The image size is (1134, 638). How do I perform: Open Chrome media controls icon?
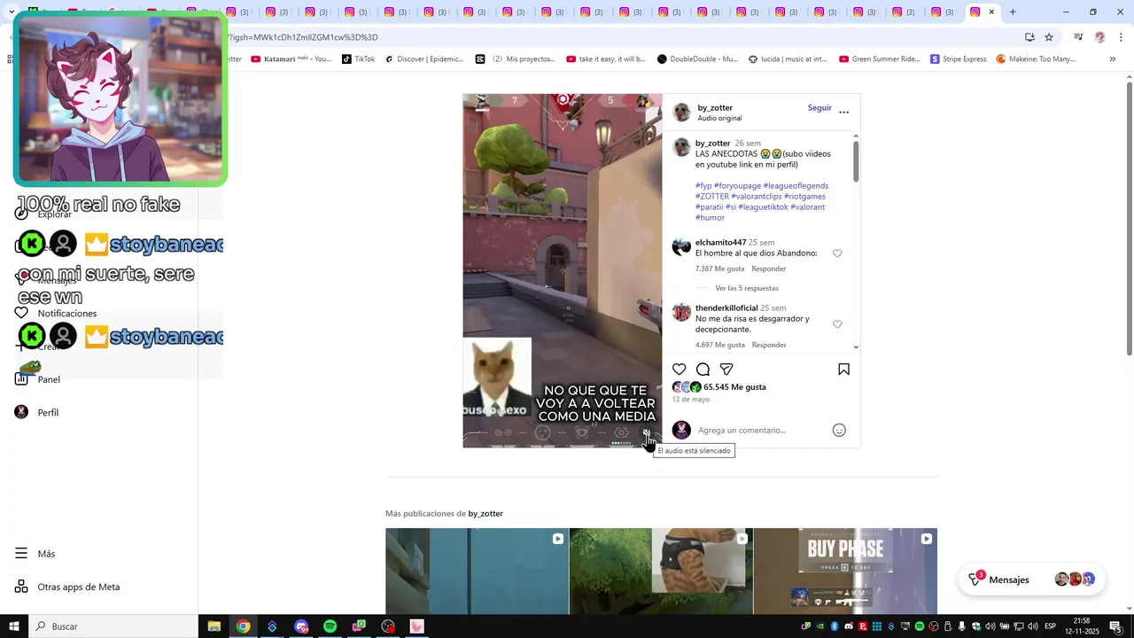(x=1078, y=37)
